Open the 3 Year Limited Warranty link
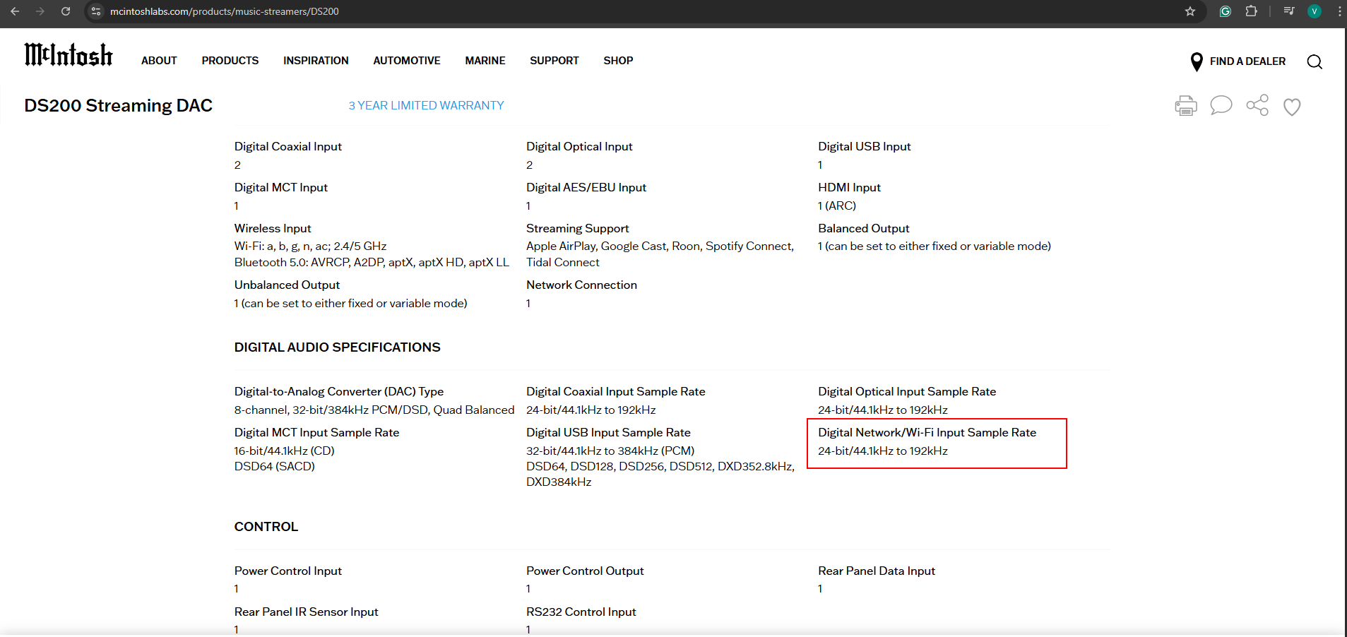This screenshot has height=637, width=1347. pyautogui.click(x=426, y=105)
